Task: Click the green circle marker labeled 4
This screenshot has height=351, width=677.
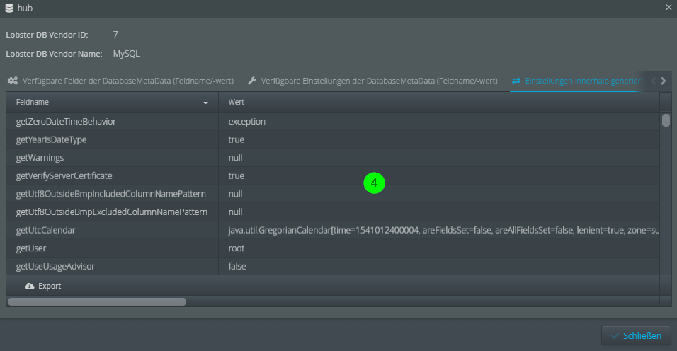Action: [374, 183]
